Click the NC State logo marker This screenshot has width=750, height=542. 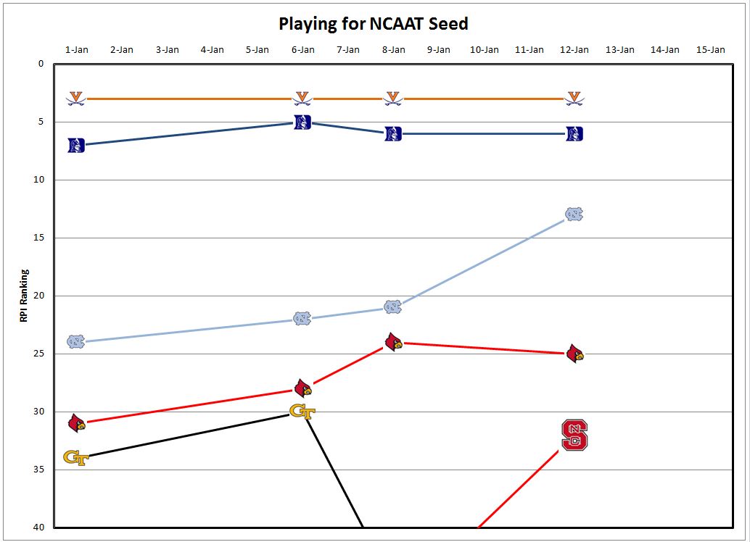point(574,435)
